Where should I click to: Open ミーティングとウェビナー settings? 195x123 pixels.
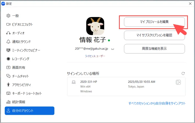click(x=26, y=50)
